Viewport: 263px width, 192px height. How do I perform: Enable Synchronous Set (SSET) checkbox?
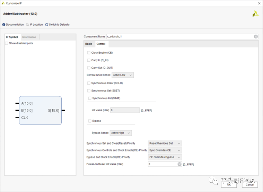tap(89, 91)
